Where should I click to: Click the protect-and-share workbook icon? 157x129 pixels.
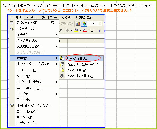[x=62, y=76]
